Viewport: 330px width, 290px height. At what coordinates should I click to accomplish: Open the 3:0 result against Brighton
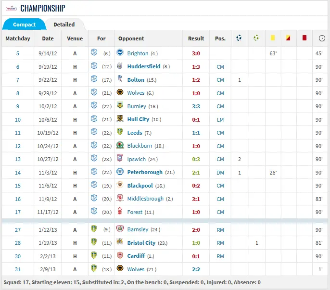pos(196,53)
